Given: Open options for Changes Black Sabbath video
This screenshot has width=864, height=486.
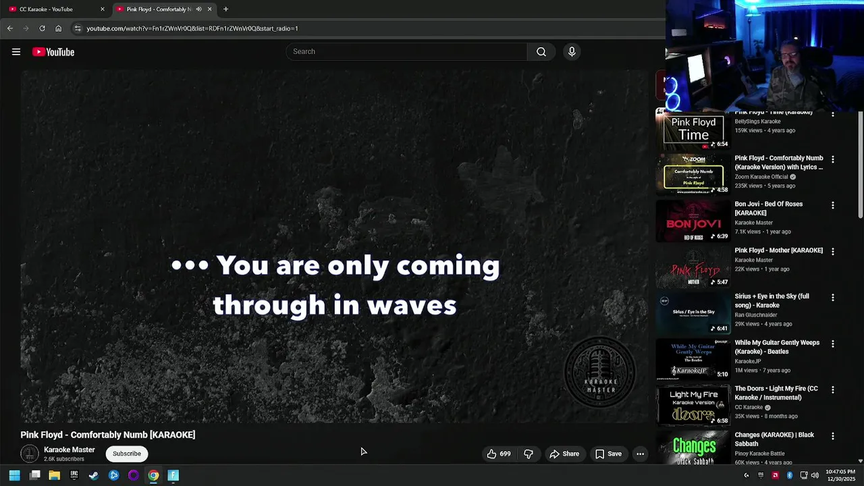Looking at the screenshot, I should click(x=832, y=436).
